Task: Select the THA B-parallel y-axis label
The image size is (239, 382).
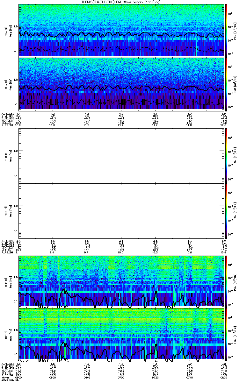Action: [6, 84]
